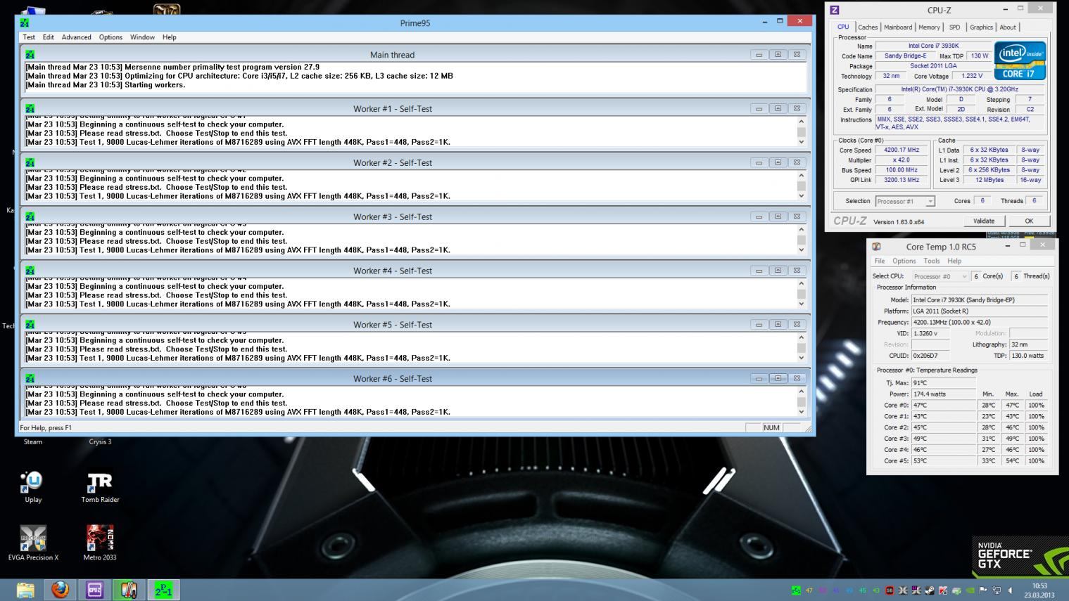Click the Power value 174.4 watts
This screenshot has width=1069, height=601.
tap(943, 394)
